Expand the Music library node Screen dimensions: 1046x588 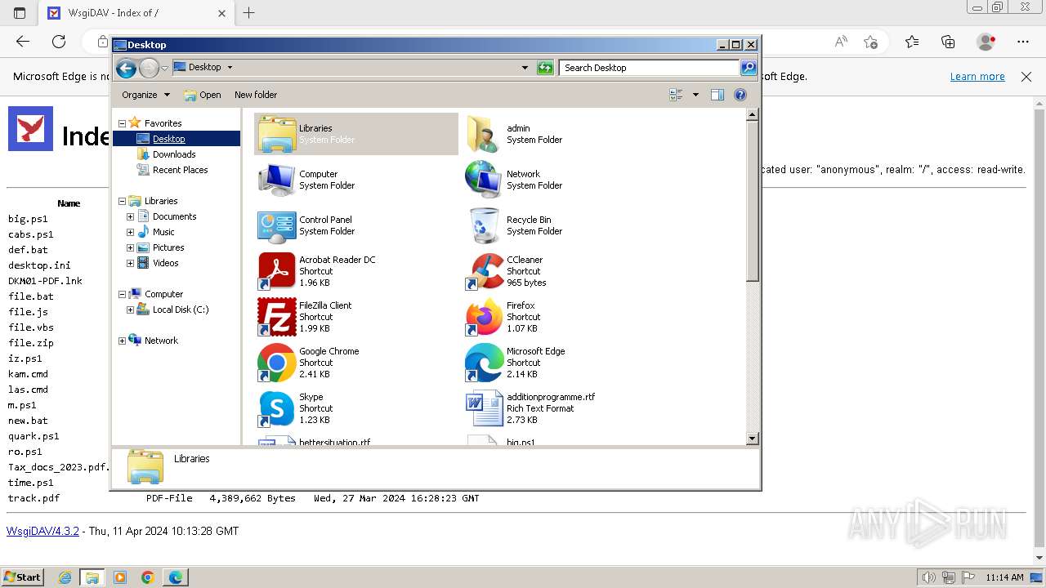tap(131, 232)
